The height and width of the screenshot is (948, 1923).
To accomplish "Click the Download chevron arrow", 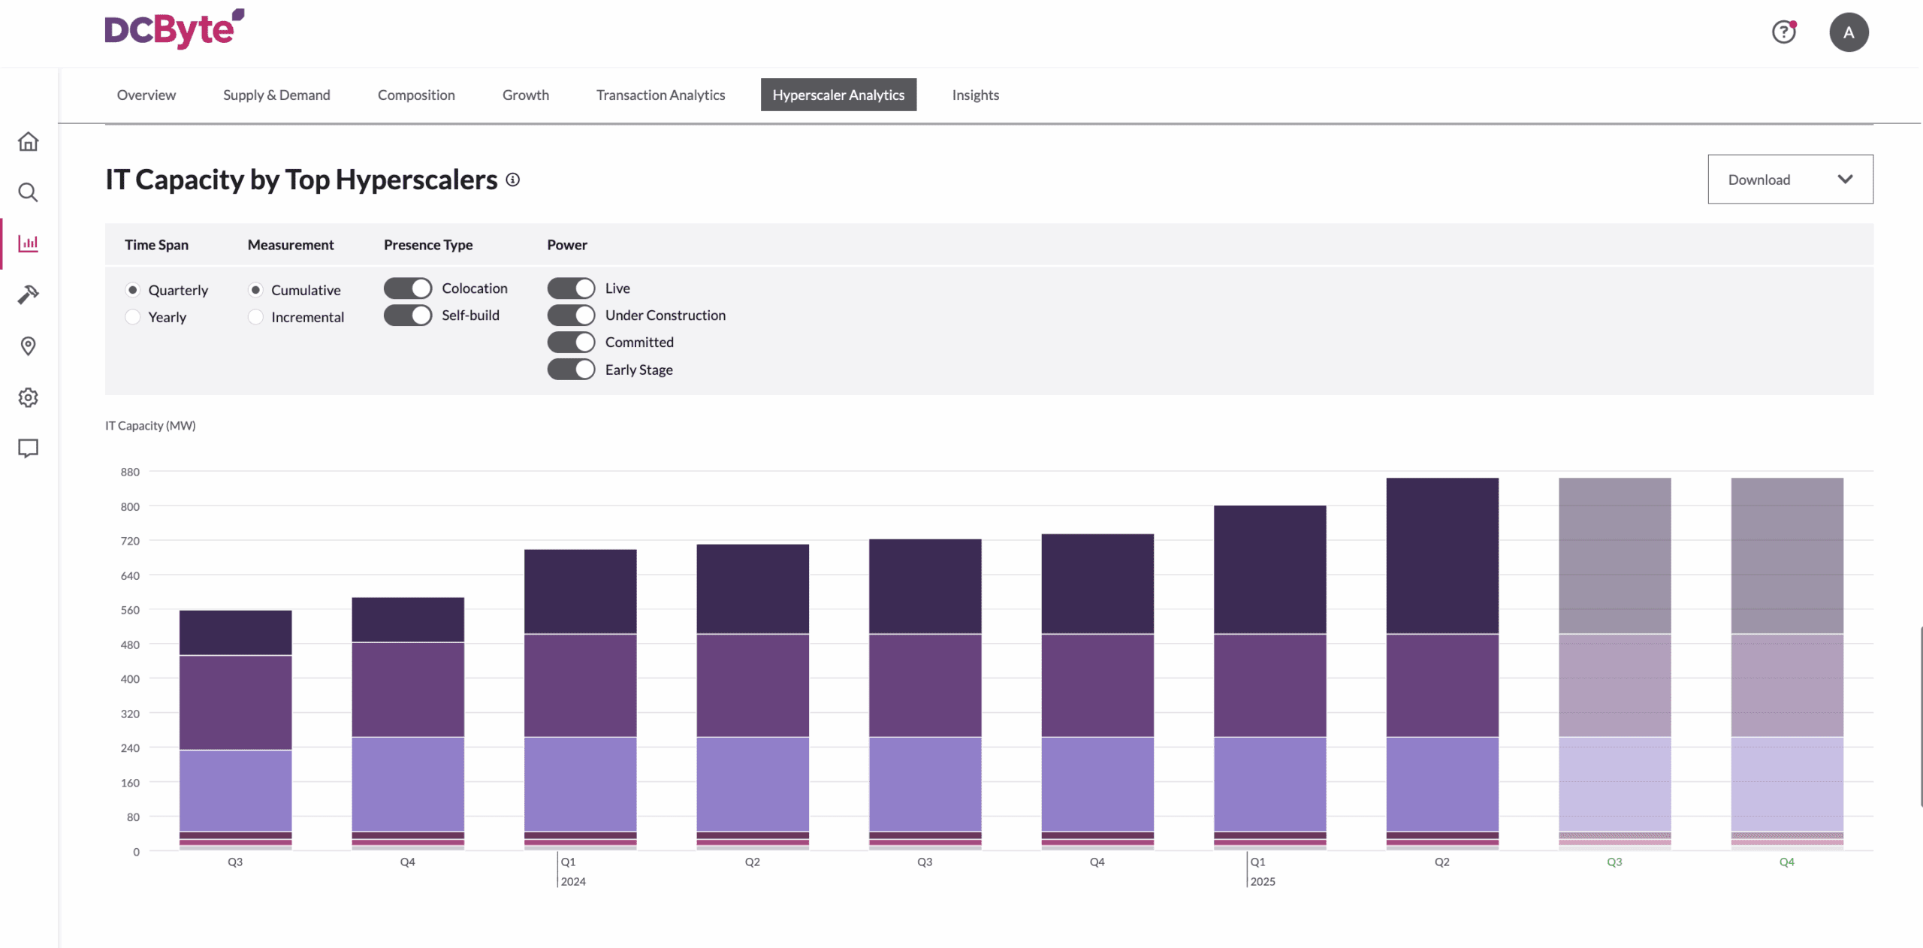I will [1845, 180].
